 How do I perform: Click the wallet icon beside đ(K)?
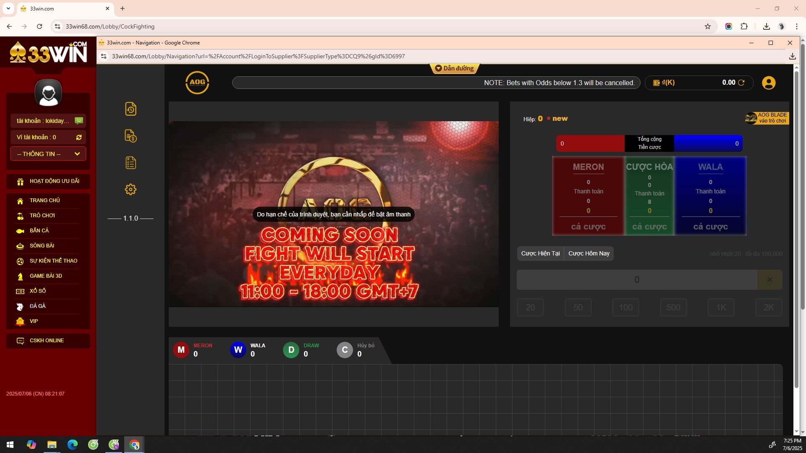click(657, 83)
